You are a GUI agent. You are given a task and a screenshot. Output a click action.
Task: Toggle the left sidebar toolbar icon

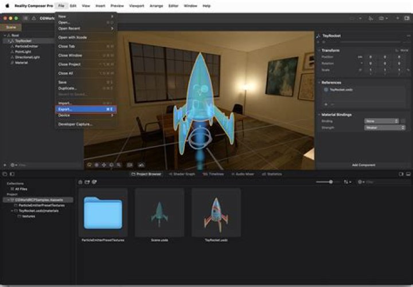(x=26, y=18)
